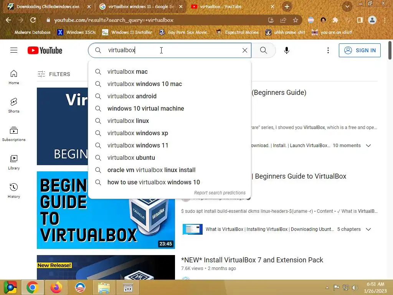The image size is (393, 295).
Task: Open the Beginners Guide to VirtualBox thumbnail
Action: point(106,210)
